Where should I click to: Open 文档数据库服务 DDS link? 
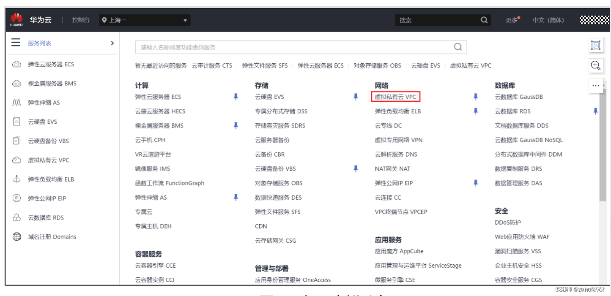click(x=521, y=125)
